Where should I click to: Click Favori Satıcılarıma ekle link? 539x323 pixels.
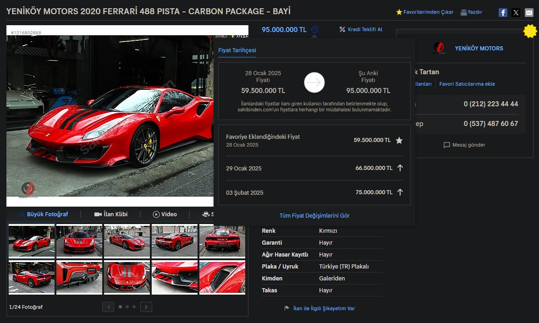coord(467,84)
